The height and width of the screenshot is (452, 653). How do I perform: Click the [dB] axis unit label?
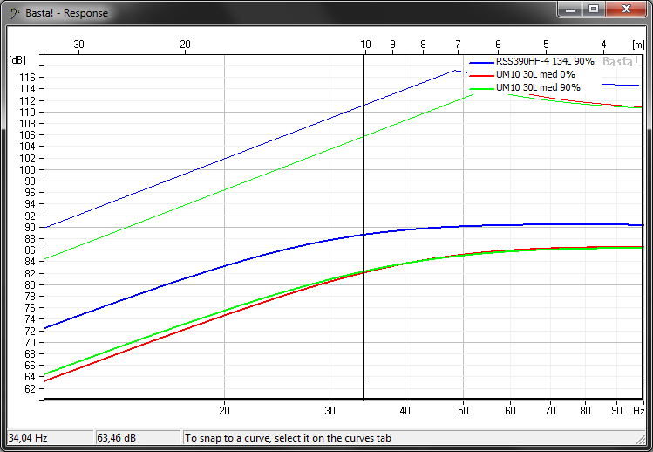click(17, 60)
